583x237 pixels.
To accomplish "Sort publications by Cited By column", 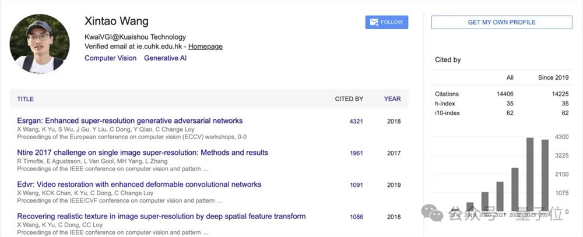I will tap(349, 99).
